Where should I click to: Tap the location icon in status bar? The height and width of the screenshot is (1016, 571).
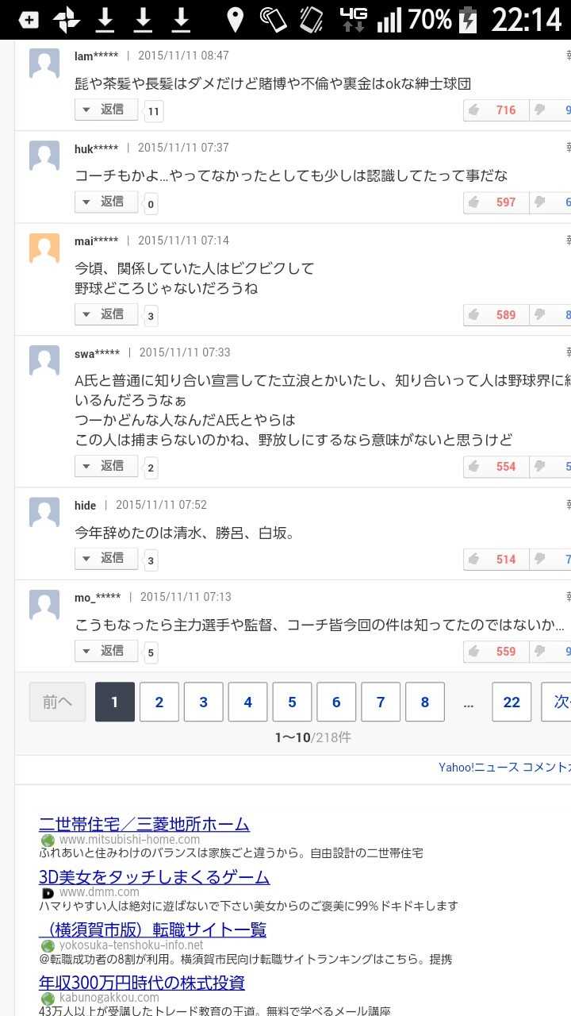235,20
